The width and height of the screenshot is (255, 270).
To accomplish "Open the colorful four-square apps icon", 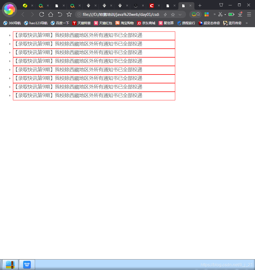I will (206, 15).
